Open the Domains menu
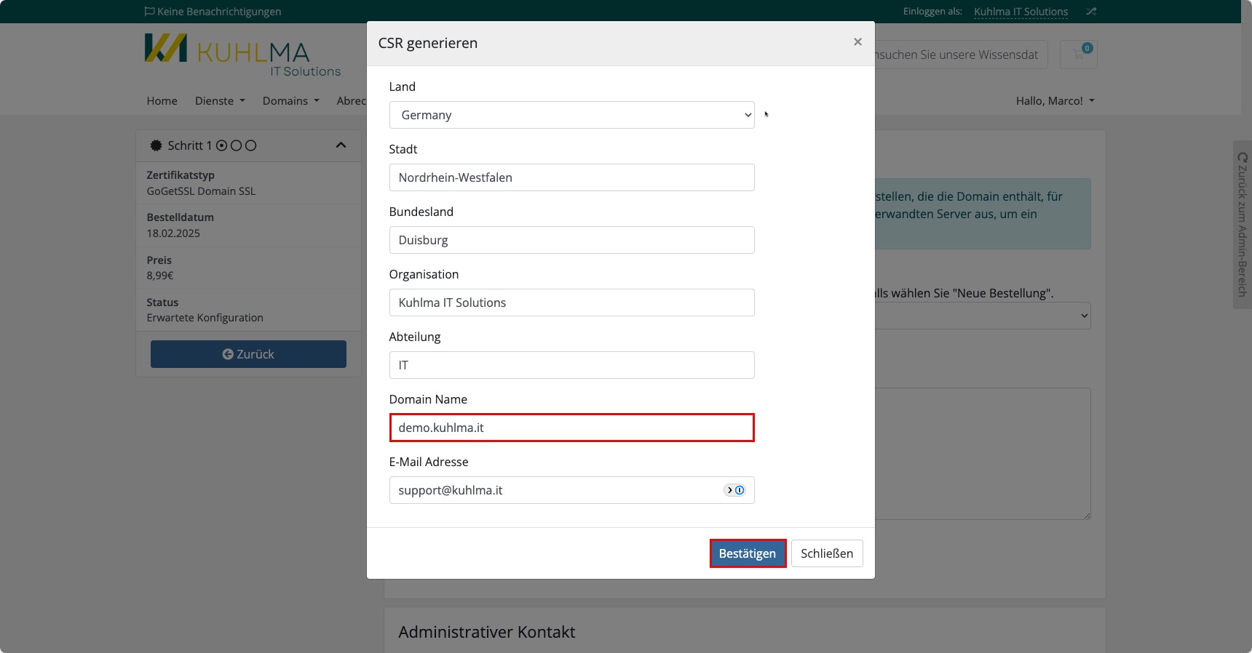The width and height of the screenshot is (1252, 653). coord(291,101)
